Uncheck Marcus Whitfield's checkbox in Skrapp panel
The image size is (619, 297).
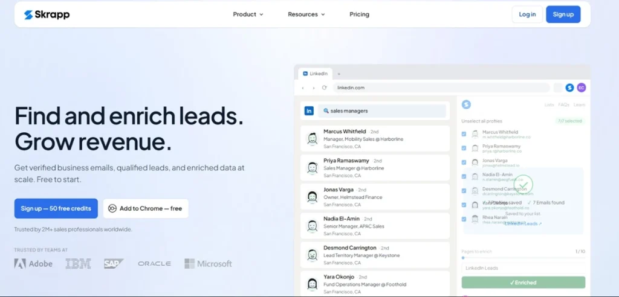[464, 134]
